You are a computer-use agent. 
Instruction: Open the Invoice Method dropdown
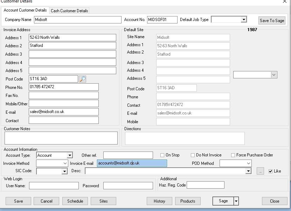[x=65, y=163]
